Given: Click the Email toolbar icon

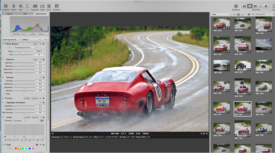Looking at the screenshot, I should [49, 7].
